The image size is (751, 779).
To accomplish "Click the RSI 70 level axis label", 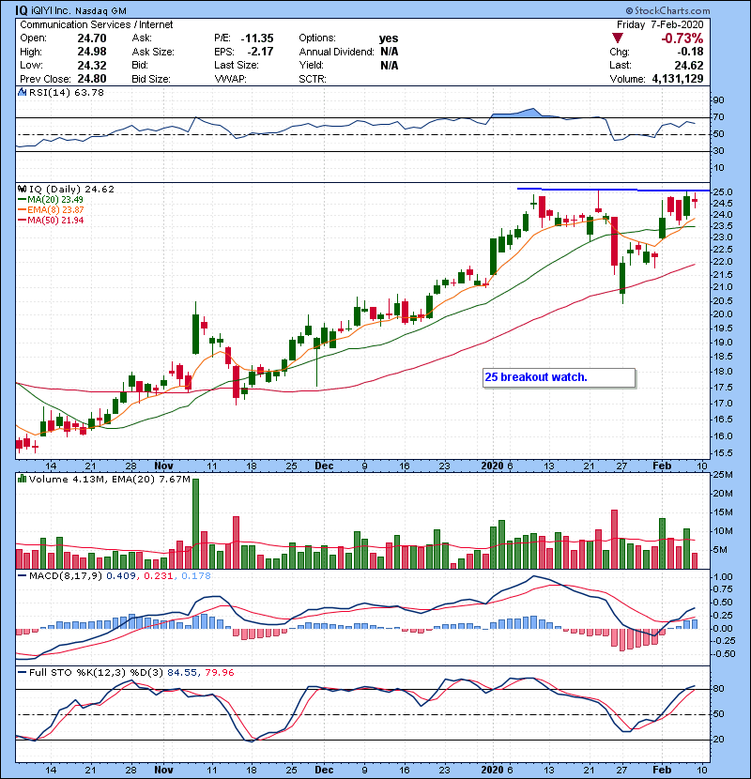I will [x=719, y=117].
